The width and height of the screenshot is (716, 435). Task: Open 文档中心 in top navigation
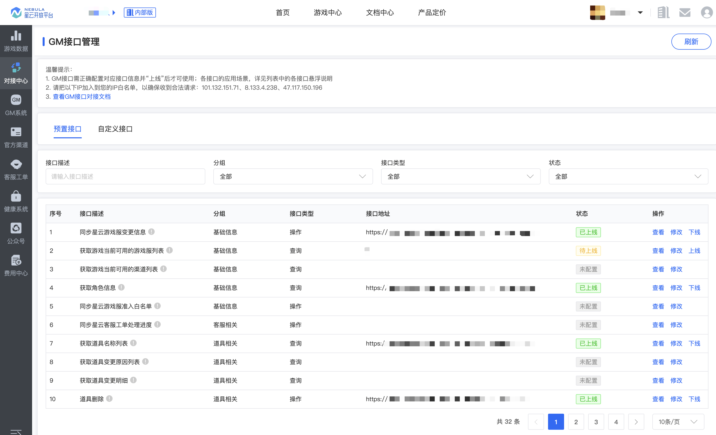coord(380,13)
